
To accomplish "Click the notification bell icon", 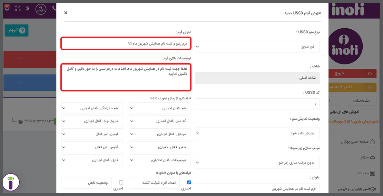I will pos(7,8).
